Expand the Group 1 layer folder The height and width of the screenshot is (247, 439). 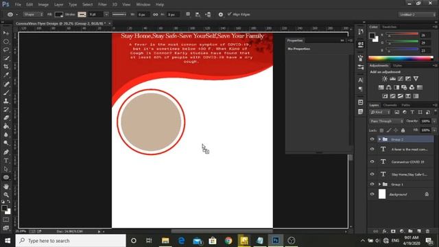point(379,185)
